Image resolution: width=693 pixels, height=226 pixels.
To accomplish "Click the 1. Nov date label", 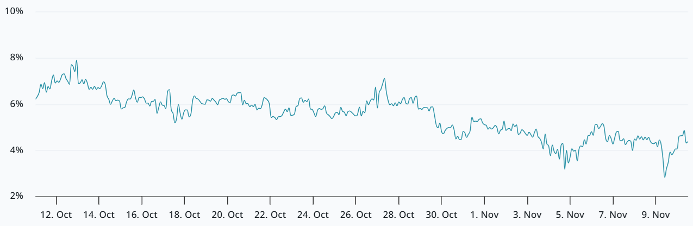I will (484, 215).
